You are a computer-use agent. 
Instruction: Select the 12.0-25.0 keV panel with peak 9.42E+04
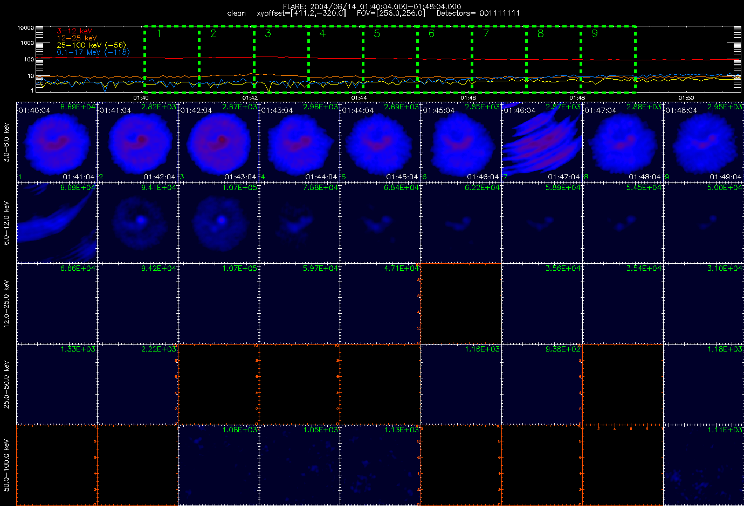coord(138,304)
